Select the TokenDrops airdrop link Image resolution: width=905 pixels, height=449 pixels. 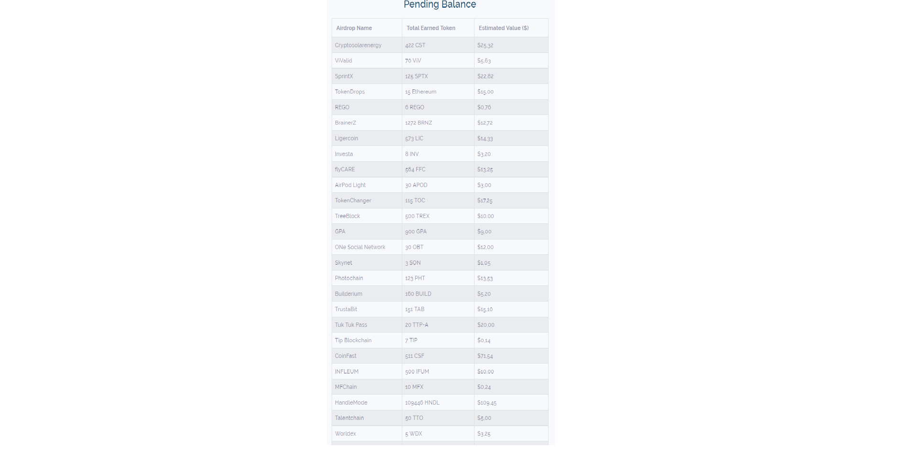(x=349, y=92)
